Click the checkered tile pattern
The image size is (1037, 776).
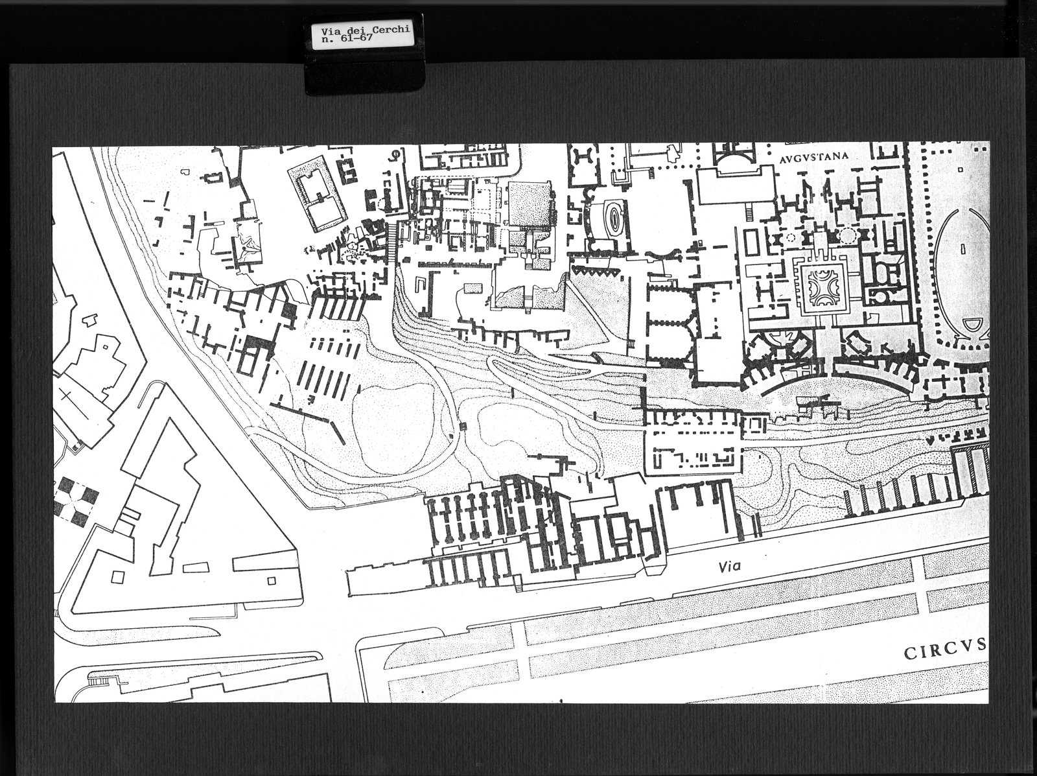(76, 501)
